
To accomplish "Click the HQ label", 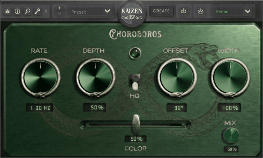I will (135, 96).
